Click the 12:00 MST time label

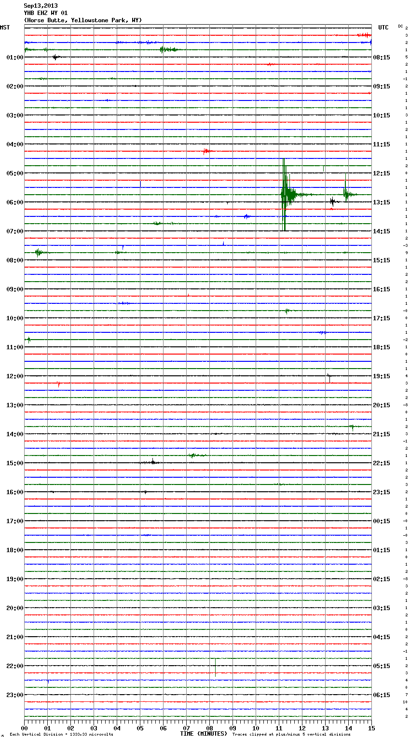[x=15, y=376]
